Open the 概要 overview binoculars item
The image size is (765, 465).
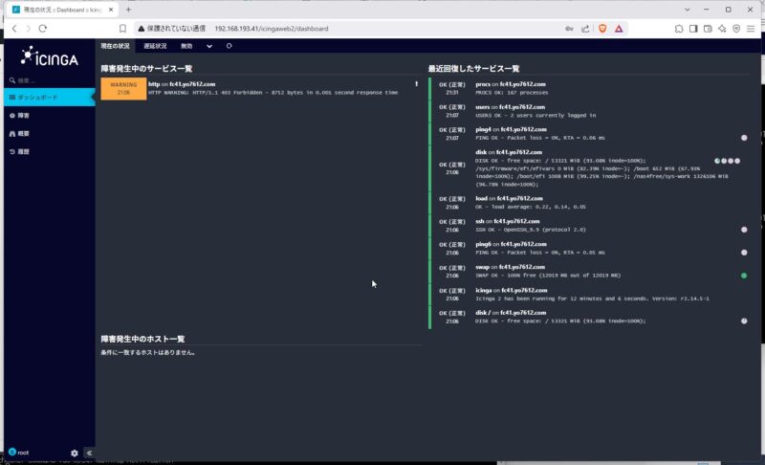pyautogui.click(x=19, y=134)
